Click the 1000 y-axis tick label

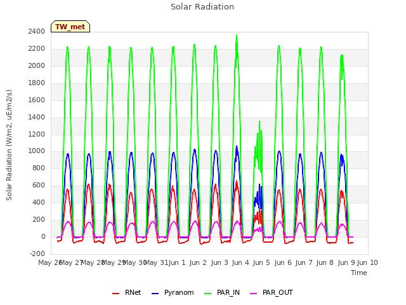coord(37,151)
